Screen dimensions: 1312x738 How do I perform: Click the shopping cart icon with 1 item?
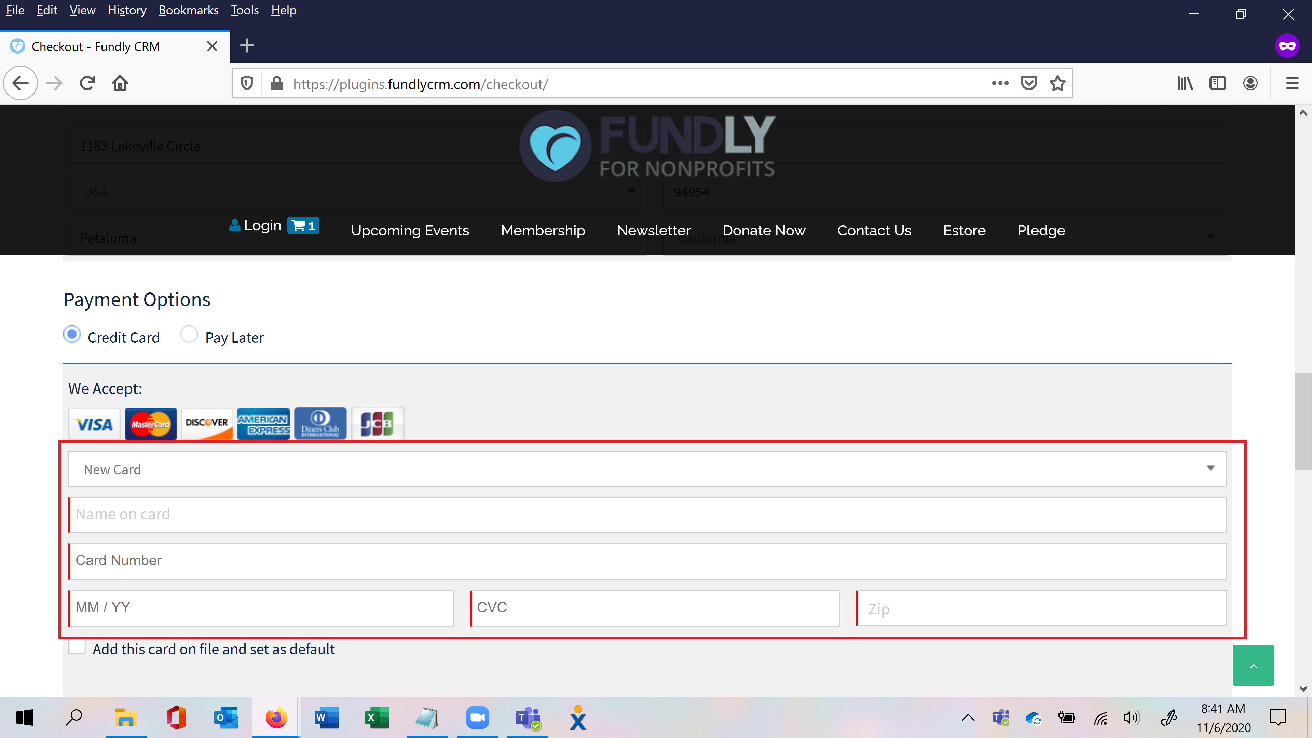pos(303,225)
